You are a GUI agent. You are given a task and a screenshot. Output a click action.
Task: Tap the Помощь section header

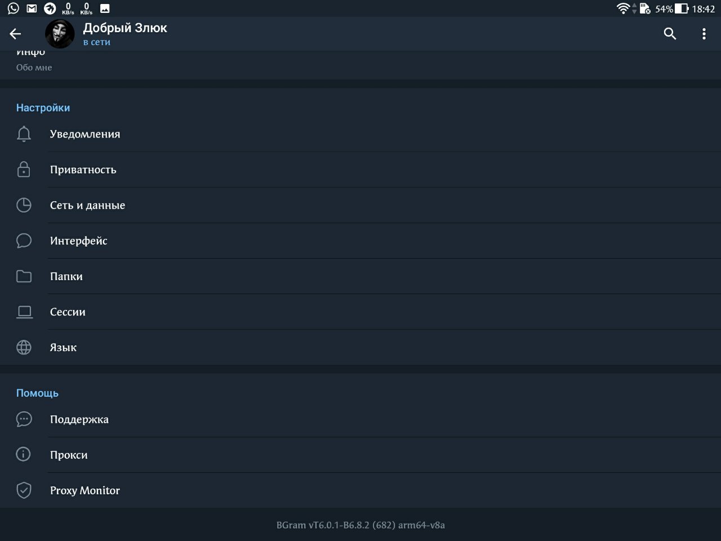(37, 393)
